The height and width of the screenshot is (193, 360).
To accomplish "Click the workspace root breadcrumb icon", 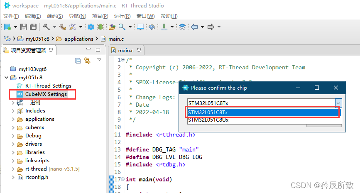I will click(7, 39).
